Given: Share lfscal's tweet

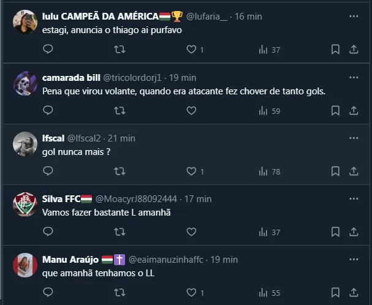Looking at the screenshot, I should (x=354, y=171).
